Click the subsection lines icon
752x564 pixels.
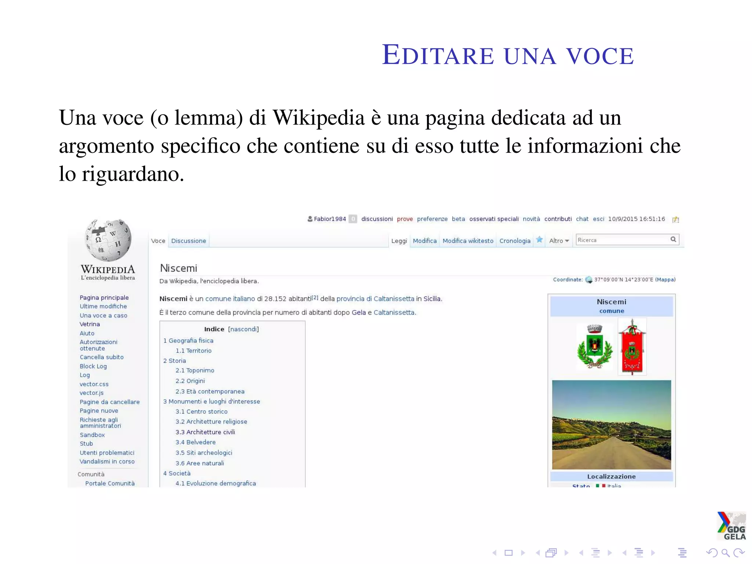coord(595,553)
